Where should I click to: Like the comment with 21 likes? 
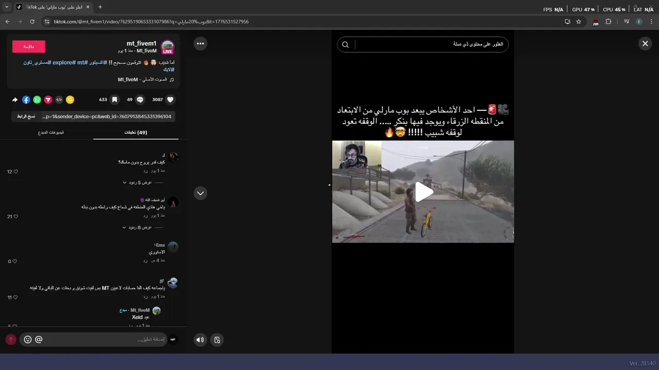point(15,217)
